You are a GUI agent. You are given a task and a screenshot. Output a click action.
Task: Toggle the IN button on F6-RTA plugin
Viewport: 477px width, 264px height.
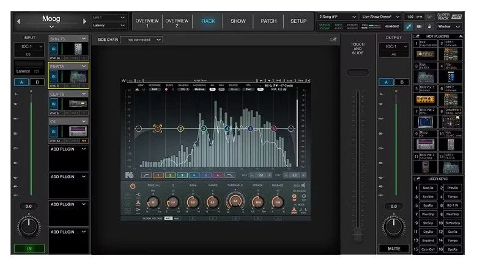(x=54, y=76)
